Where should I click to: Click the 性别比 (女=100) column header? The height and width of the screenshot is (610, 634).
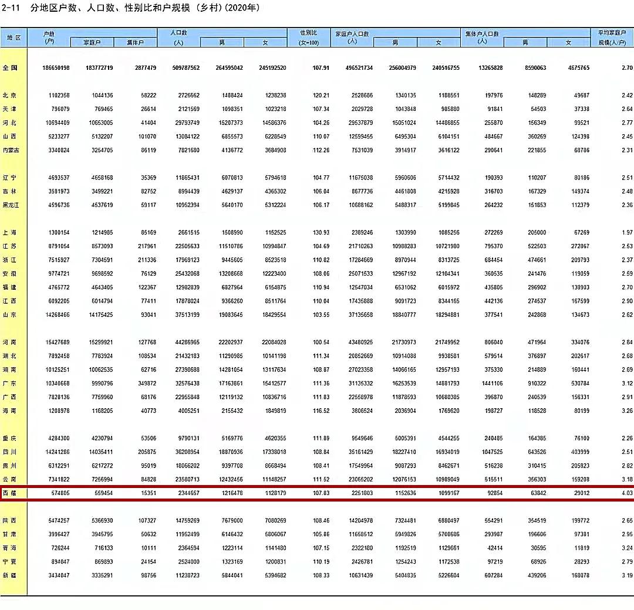309,38
